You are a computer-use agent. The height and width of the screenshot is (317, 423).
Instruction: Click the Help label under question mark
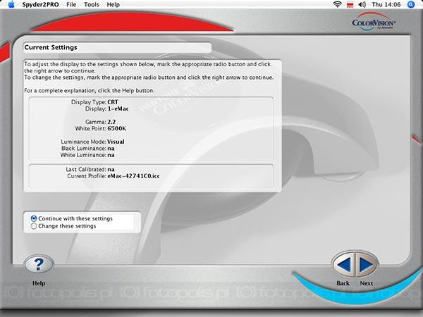click(x=39, y=283)
